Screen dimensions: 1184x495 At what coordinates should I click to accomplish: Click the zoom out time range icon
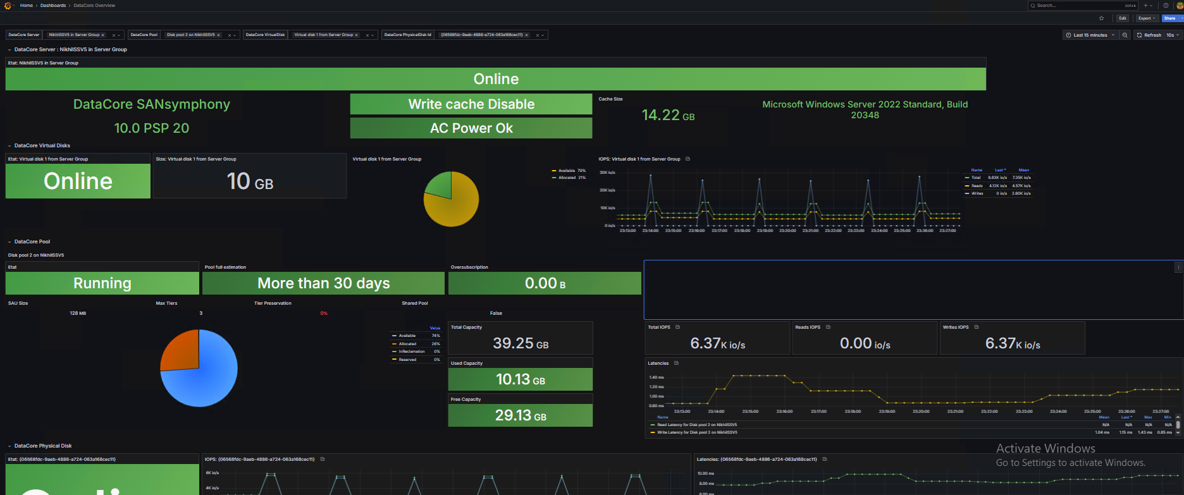tap(1125, 35)
